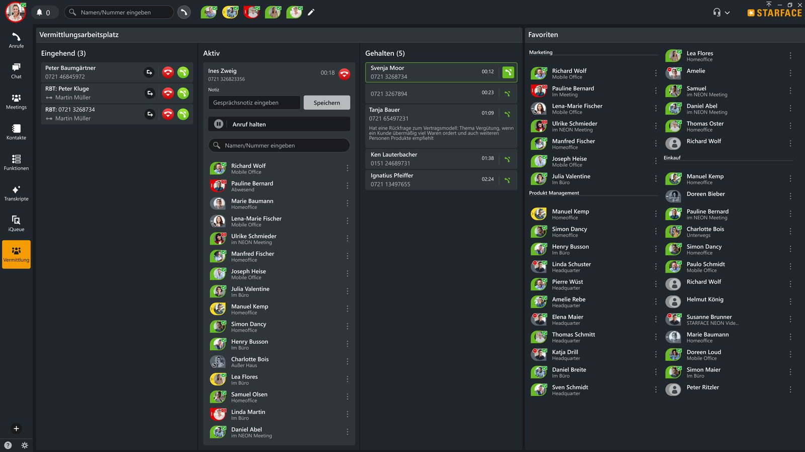Resume held call from Svenja Moor
Image resolution: width=805 pixels, height=452 pixels.
tap(508, 72)
